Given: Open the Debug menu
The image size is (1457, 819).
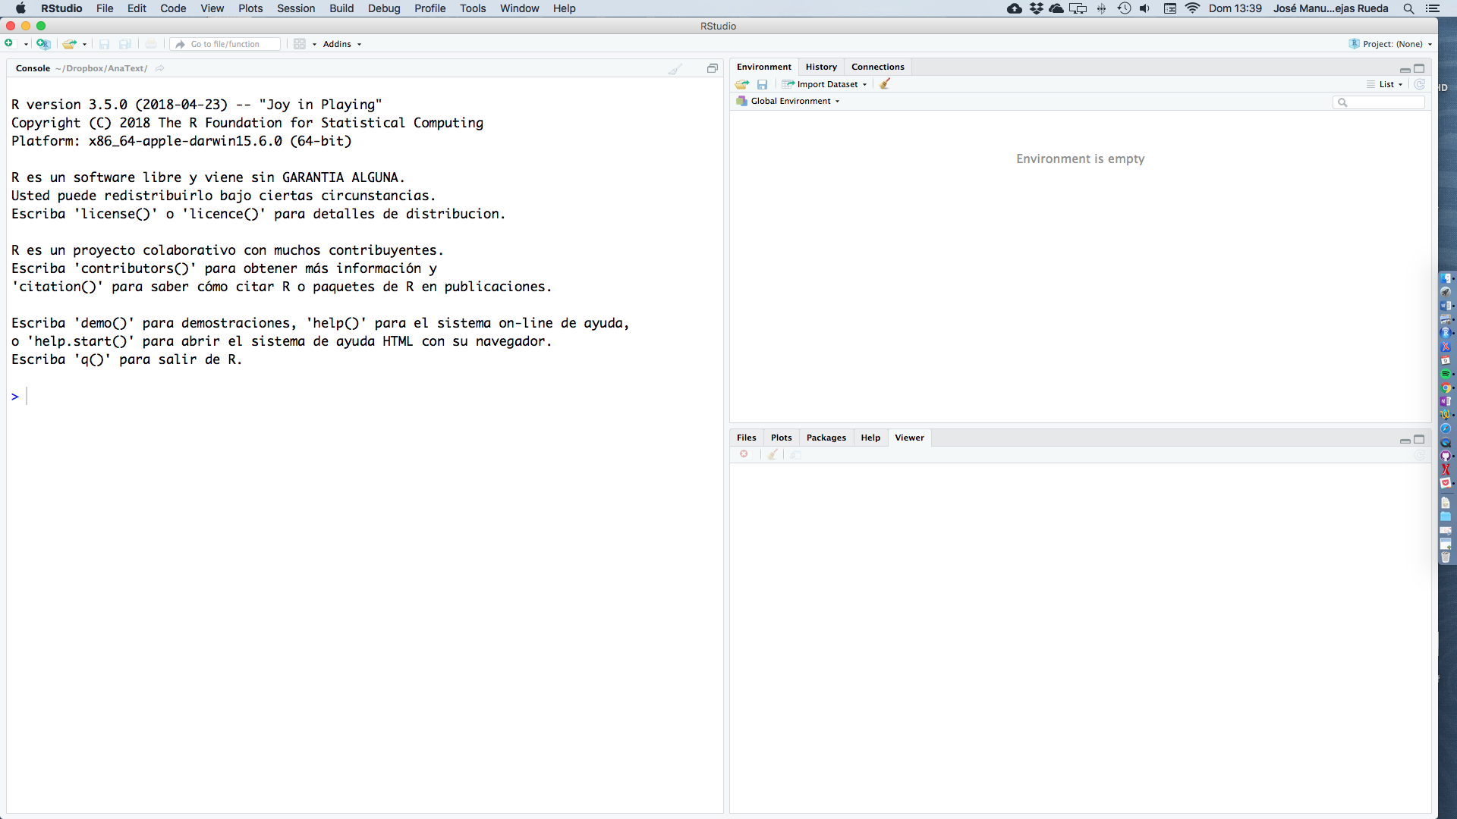Looking at the screenshot, I should [x=384, y=8].
